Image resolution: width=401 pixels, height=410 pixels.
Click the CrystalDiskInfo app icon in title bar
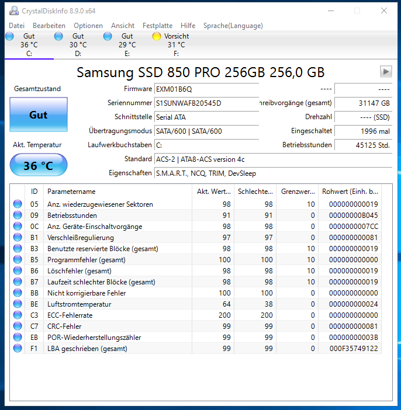(14, 11)
